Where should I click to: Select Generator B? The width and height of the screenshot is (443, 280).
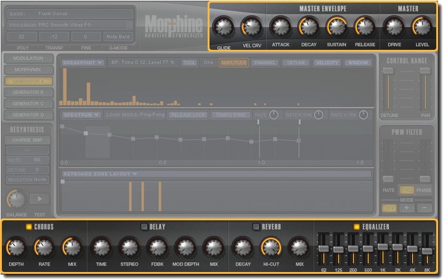(x=28, y=92)
